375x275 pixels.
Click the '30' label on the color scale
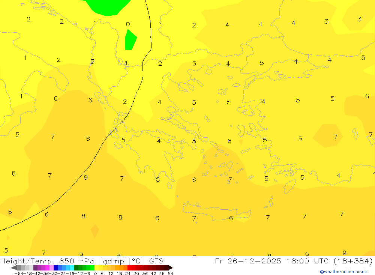pyautogui.click(x=136, y=273)
